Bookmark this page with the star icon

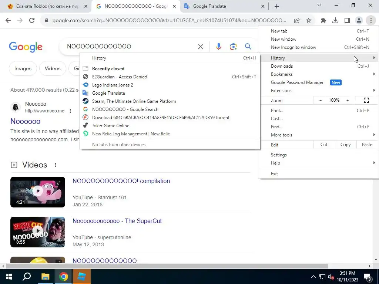pyautogui.click(x=309, y=21)
